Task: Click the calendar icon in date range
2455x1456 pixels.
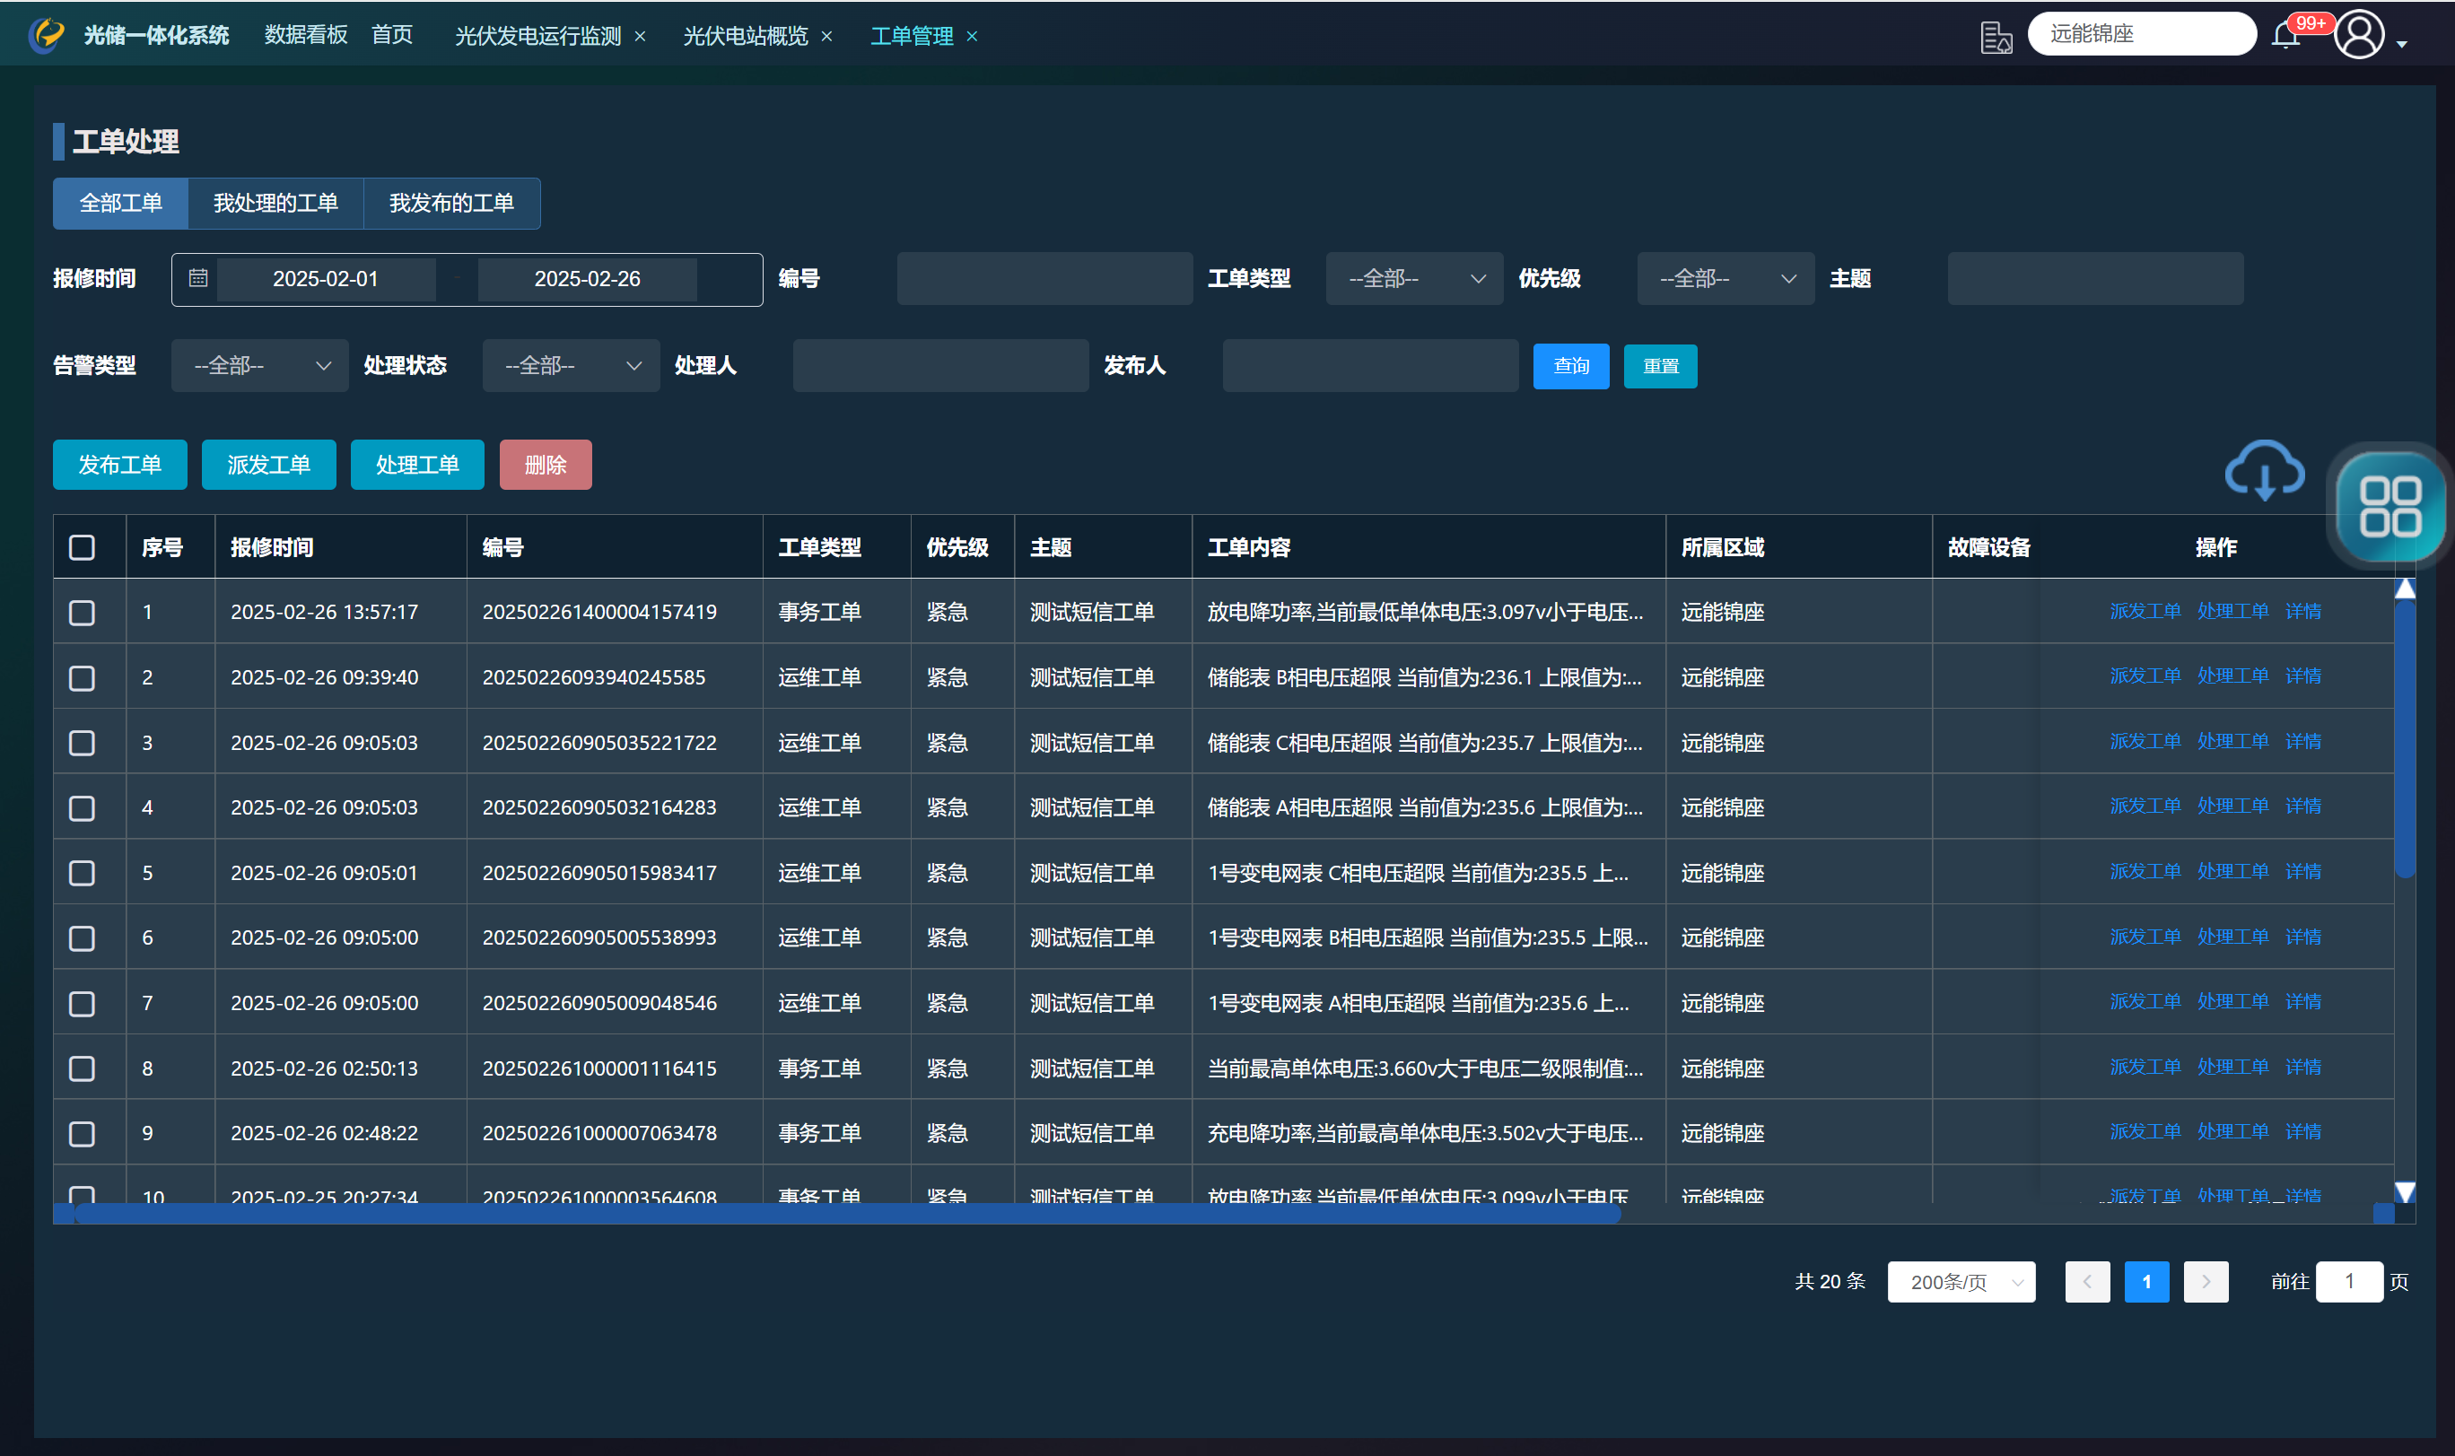Action: 198,279
